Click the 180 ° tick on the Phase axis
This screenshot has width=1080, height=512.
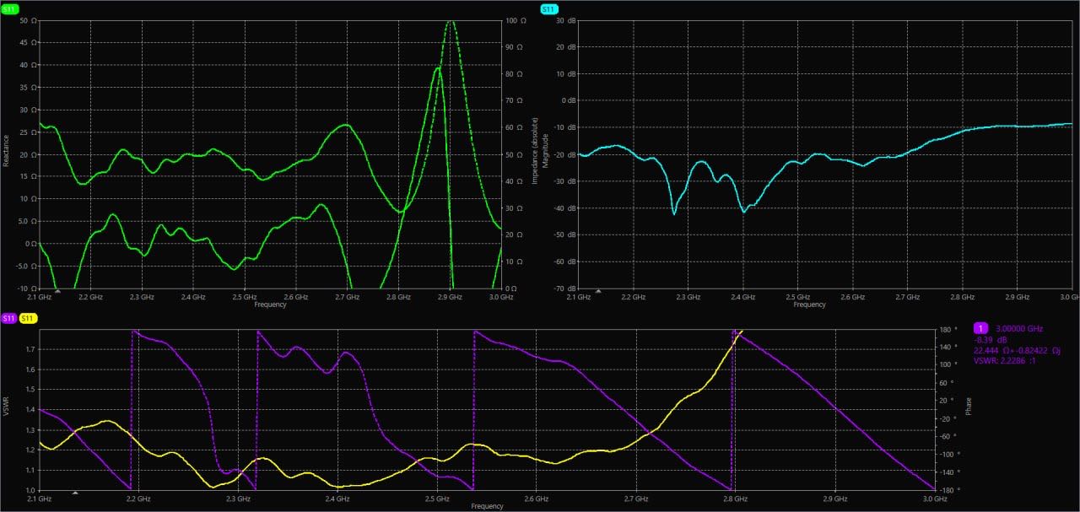947,330
